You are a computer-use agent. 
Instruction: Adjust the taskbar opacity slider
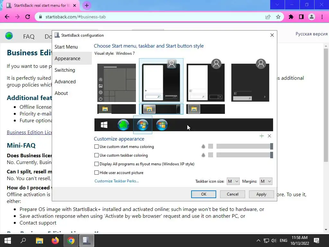click(245, 155)
